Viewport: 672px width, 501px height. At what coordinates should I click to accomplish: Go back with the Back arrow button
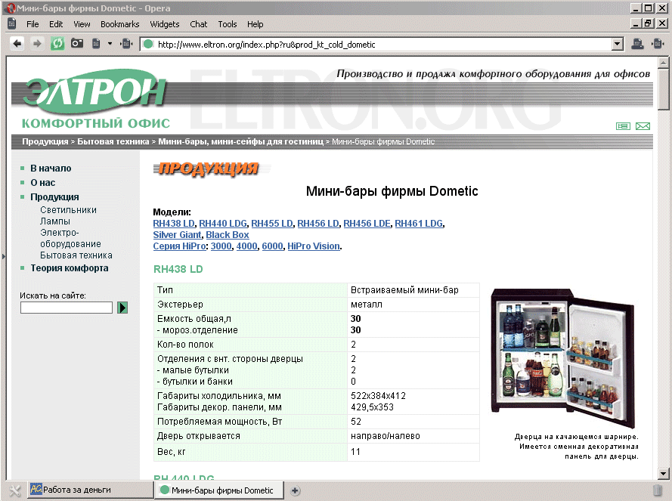(x=17, y=44)
